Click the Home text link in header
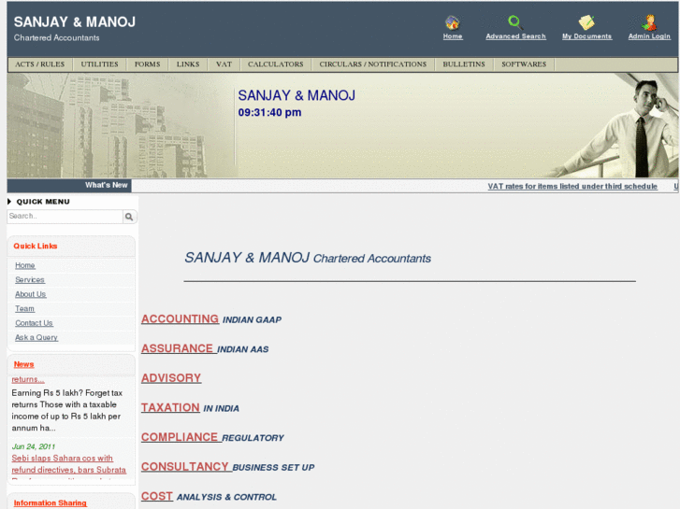The image size is (680, 509). point(453,36)
